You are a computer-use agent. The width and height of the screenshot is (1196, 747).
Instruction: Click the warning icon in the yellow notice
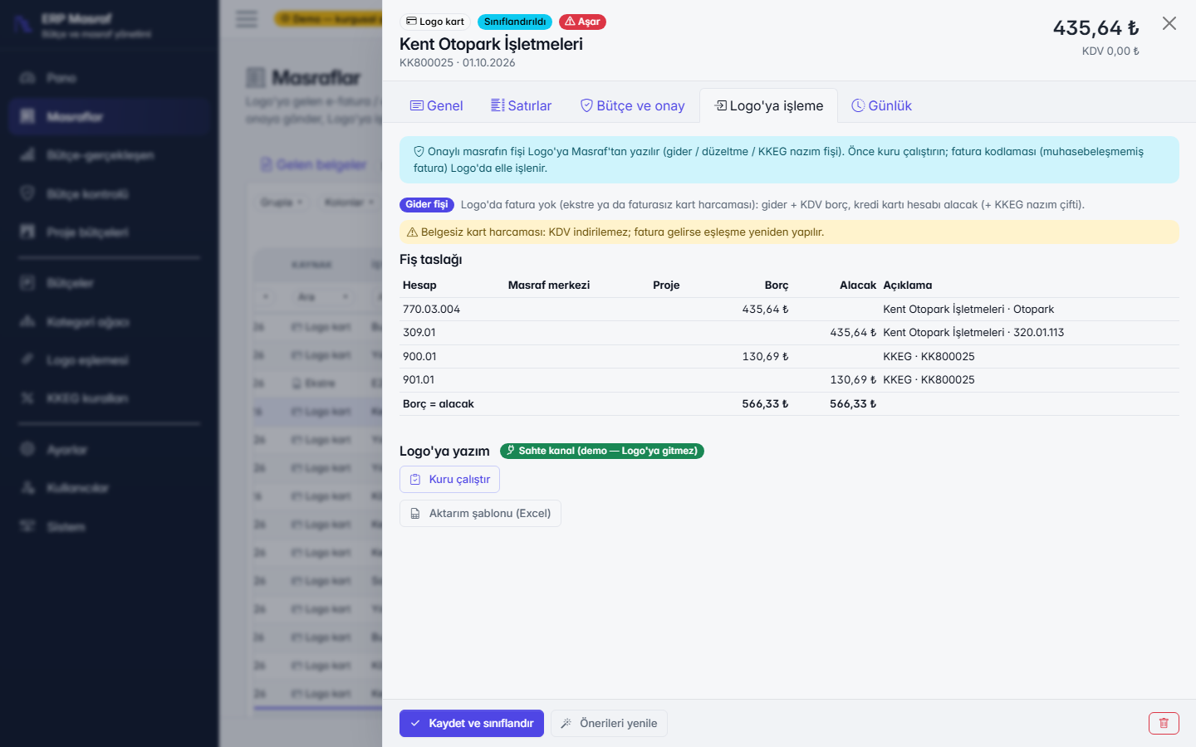point(412,232)
